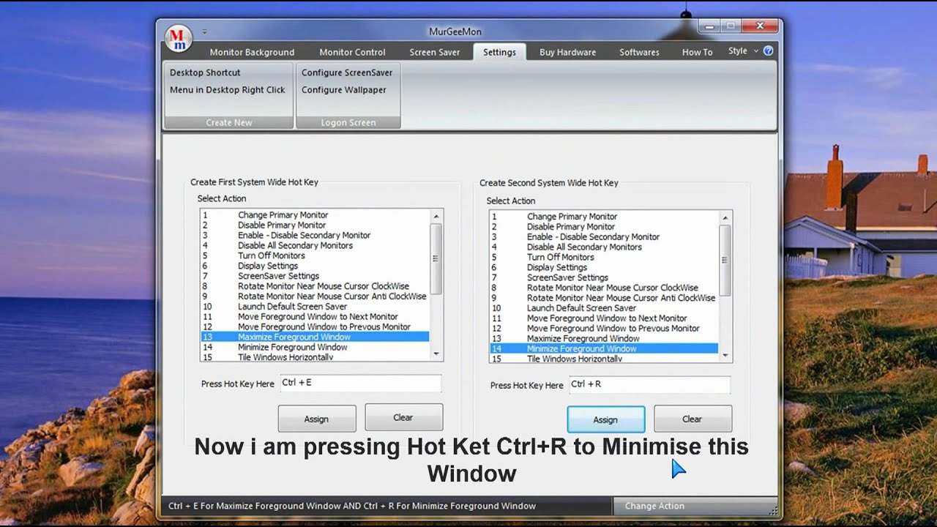The image size is (937, 527).
Task: Open the help question mark icon
Action: coord(768,51)
